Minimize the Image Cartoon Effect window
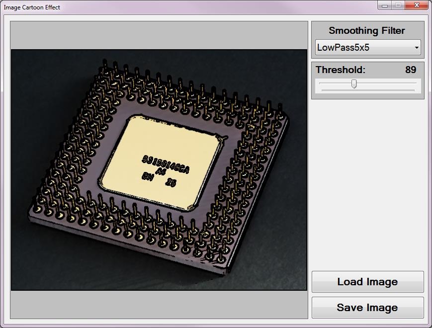This screenshot has height=328, width=432. (x=385, y=5)
